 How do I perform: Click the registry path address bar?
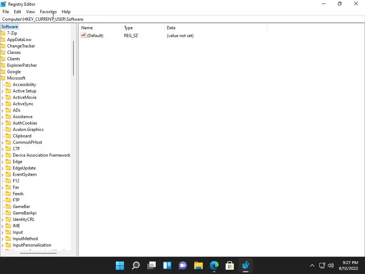(182, 19)
